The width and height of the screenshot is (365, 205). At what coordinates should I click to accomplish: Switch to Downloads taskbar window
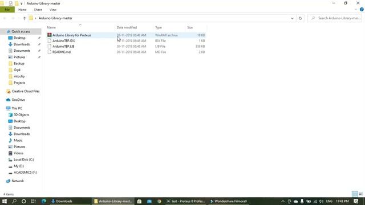coord(70,201)
